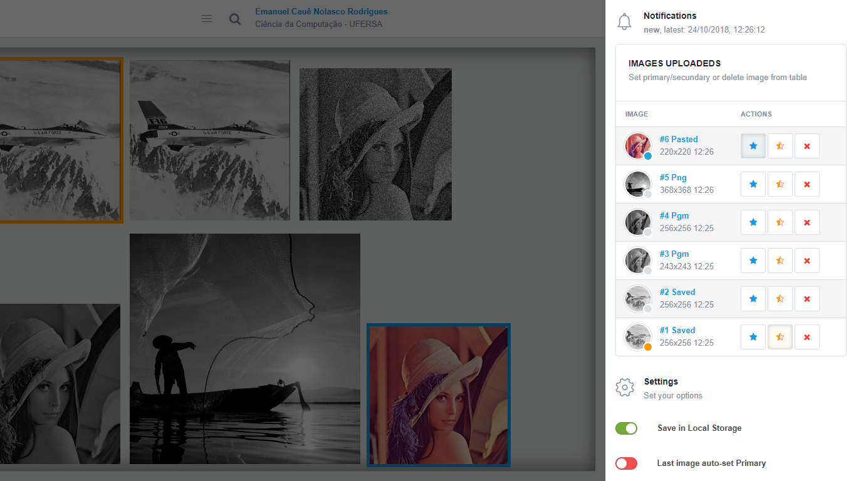
Task: Select the unbordered F-16 jet image
Action: [x=210, y=140]
